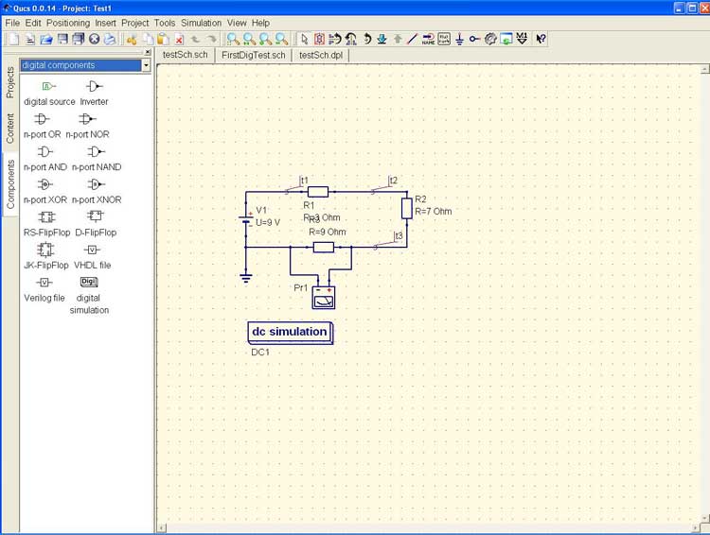
Task: Click the Redo arrow icon
Action: [x=211, y=40]
